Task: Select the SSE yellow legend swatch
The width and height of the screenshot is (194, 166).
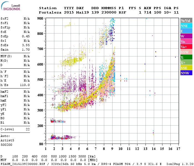Action: [186, 68]
